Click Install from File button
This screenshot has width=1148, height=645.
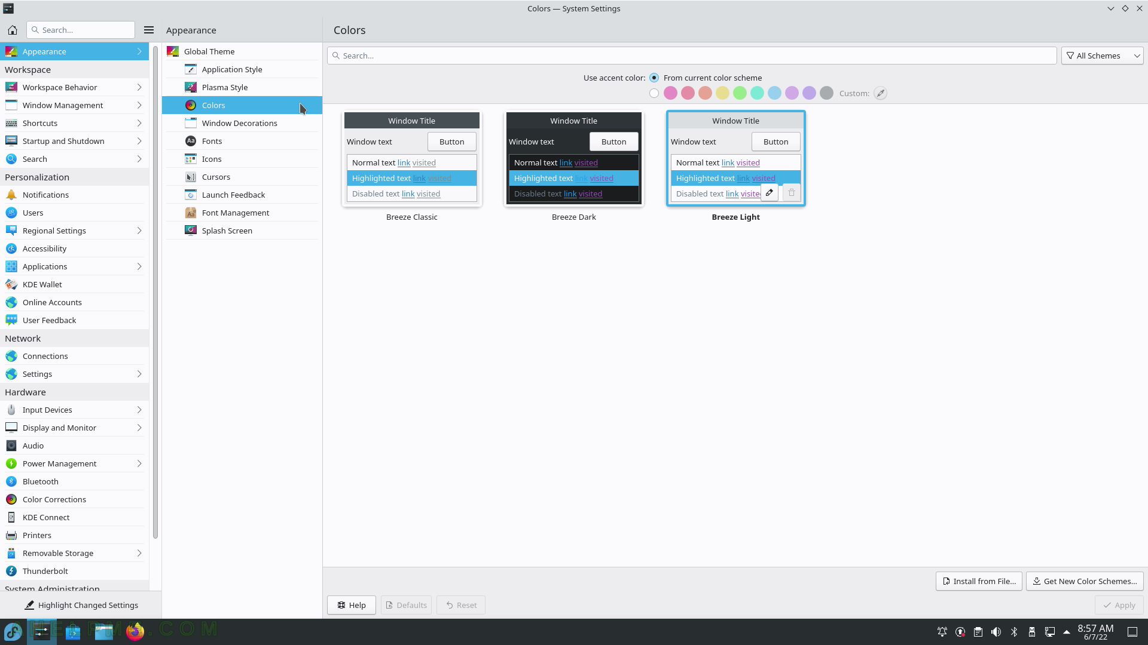[x=979, y=581]
